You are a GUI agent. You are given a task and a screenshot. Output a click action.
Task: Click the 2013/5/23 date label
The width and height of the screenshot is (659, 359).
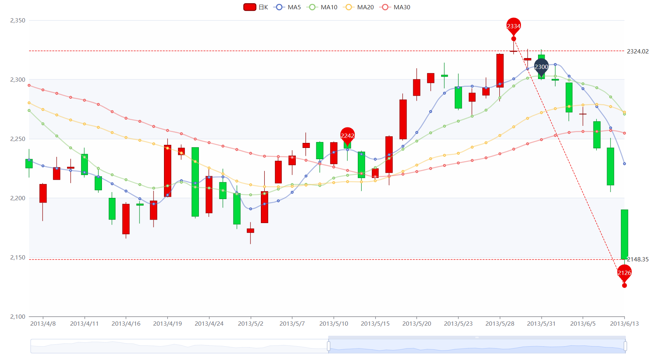click(x=458, y=324)
